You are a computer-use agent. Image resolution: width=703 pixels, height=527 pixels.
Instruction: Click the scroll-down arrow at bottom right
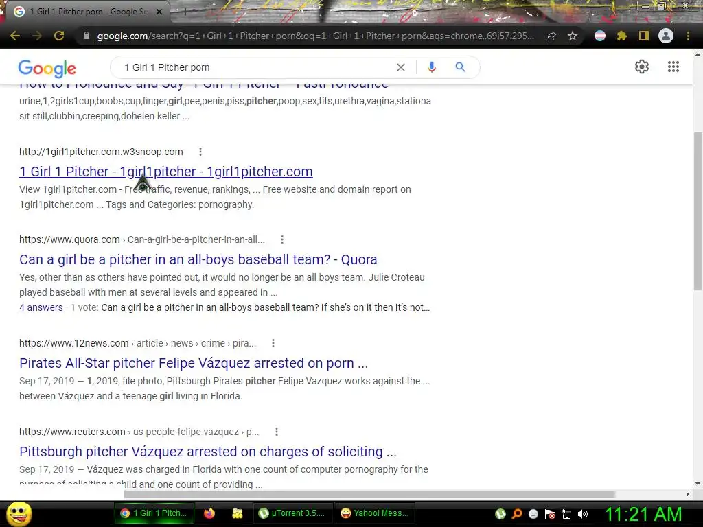(x=698, y=484)
